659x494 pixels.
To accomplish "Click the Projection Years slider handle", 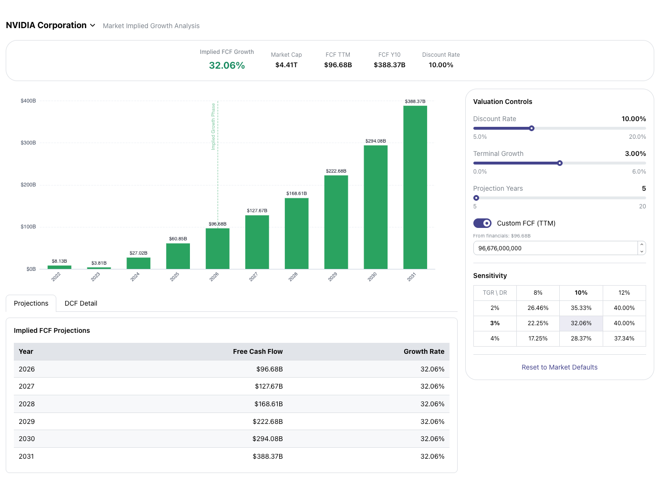I will [476, 198].
